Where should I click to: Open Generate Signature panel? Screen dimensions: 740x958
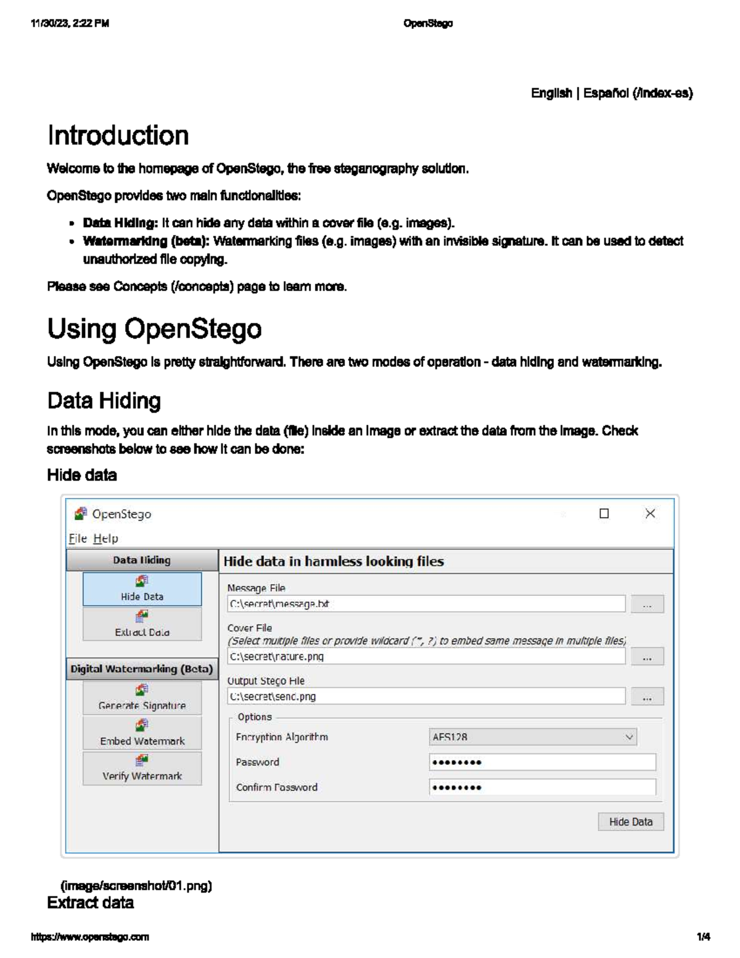(x=142, y=698)
